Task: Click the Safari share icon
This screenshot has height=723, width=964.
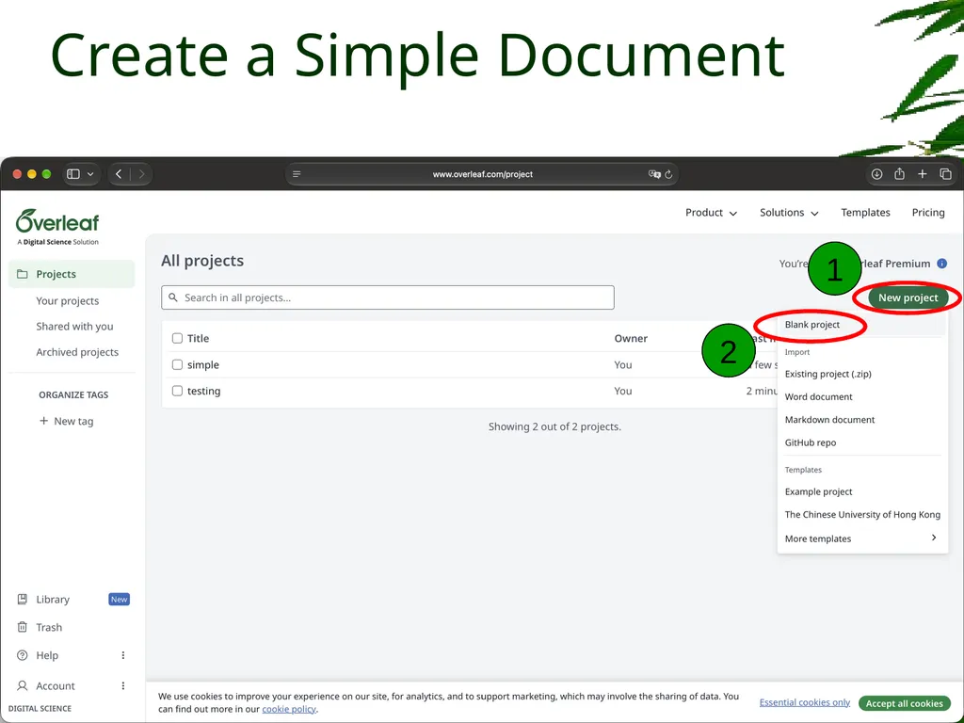Action: coord(899,174)
